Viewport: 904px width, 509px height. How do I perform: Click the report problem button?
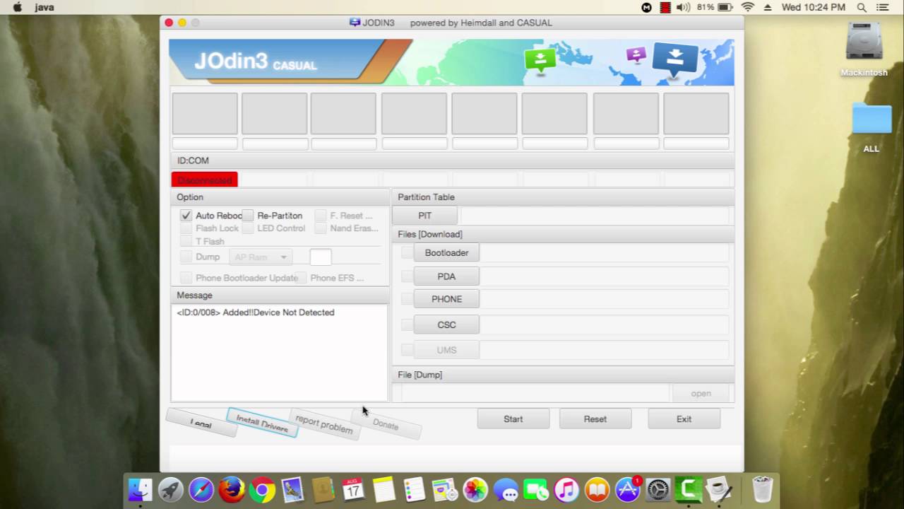pos(324,424)
